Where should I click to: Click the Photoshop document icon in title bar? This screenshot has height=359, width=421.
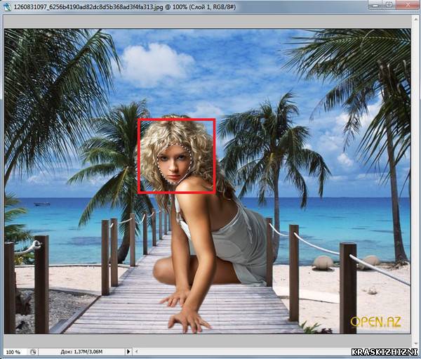6,7
